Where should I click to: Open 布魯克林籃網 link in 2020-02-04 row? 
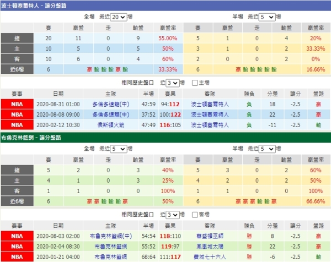(111, 247)
